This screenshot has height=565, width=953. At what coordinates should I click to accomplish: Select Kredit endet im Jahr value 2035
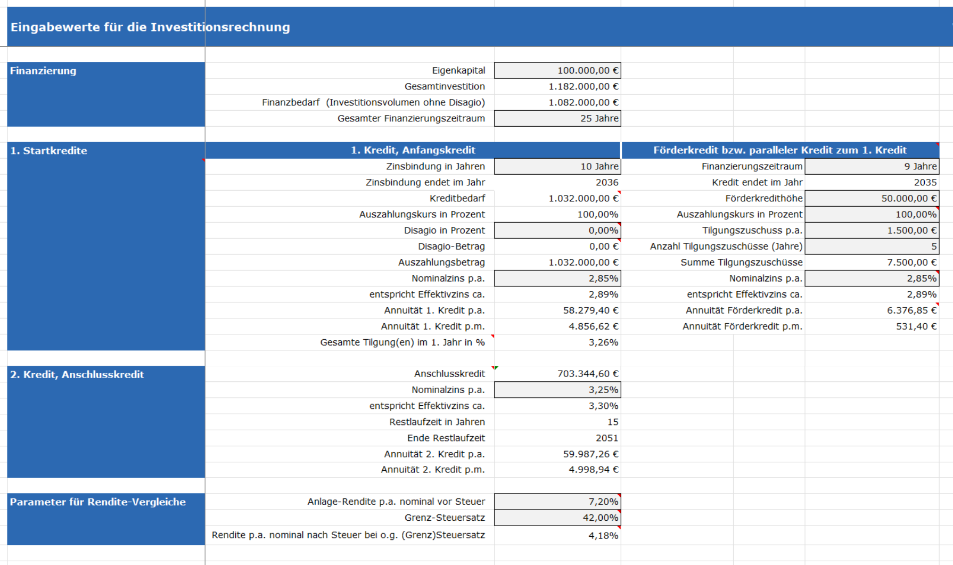pos(925,182)
